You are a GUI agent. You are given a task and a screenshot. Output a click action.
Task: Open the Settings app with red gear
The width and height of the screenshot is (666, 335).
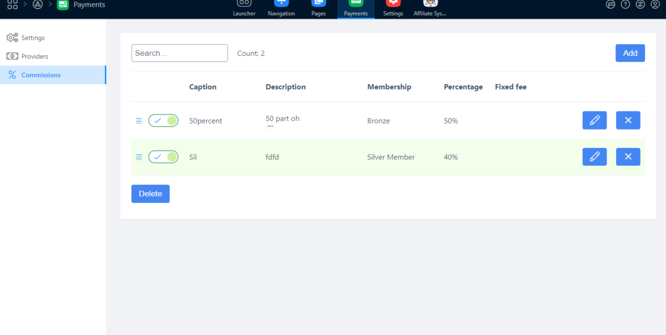393,8
